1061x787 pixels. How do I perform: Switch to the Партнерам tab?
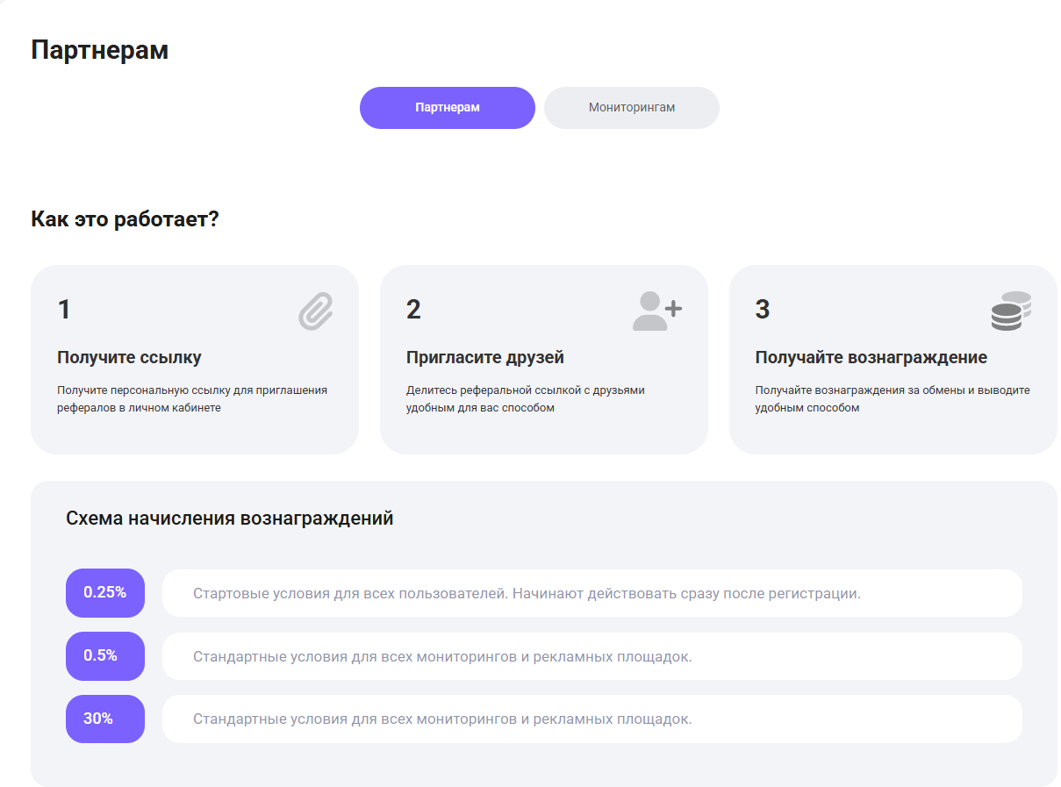pyautogui.click(x=448, y=108)
